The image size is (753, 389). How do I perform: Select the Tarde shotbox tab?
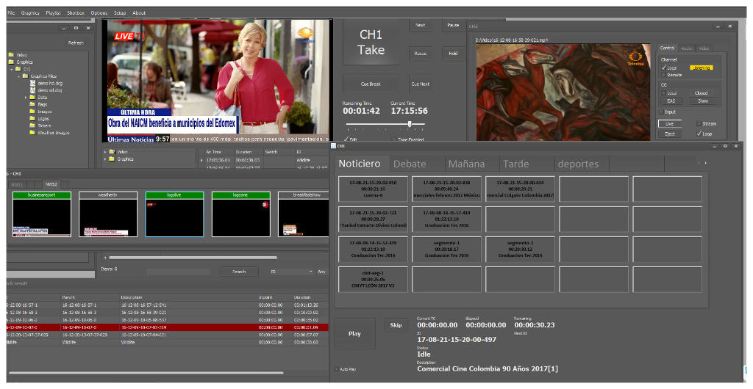point(527,164)
